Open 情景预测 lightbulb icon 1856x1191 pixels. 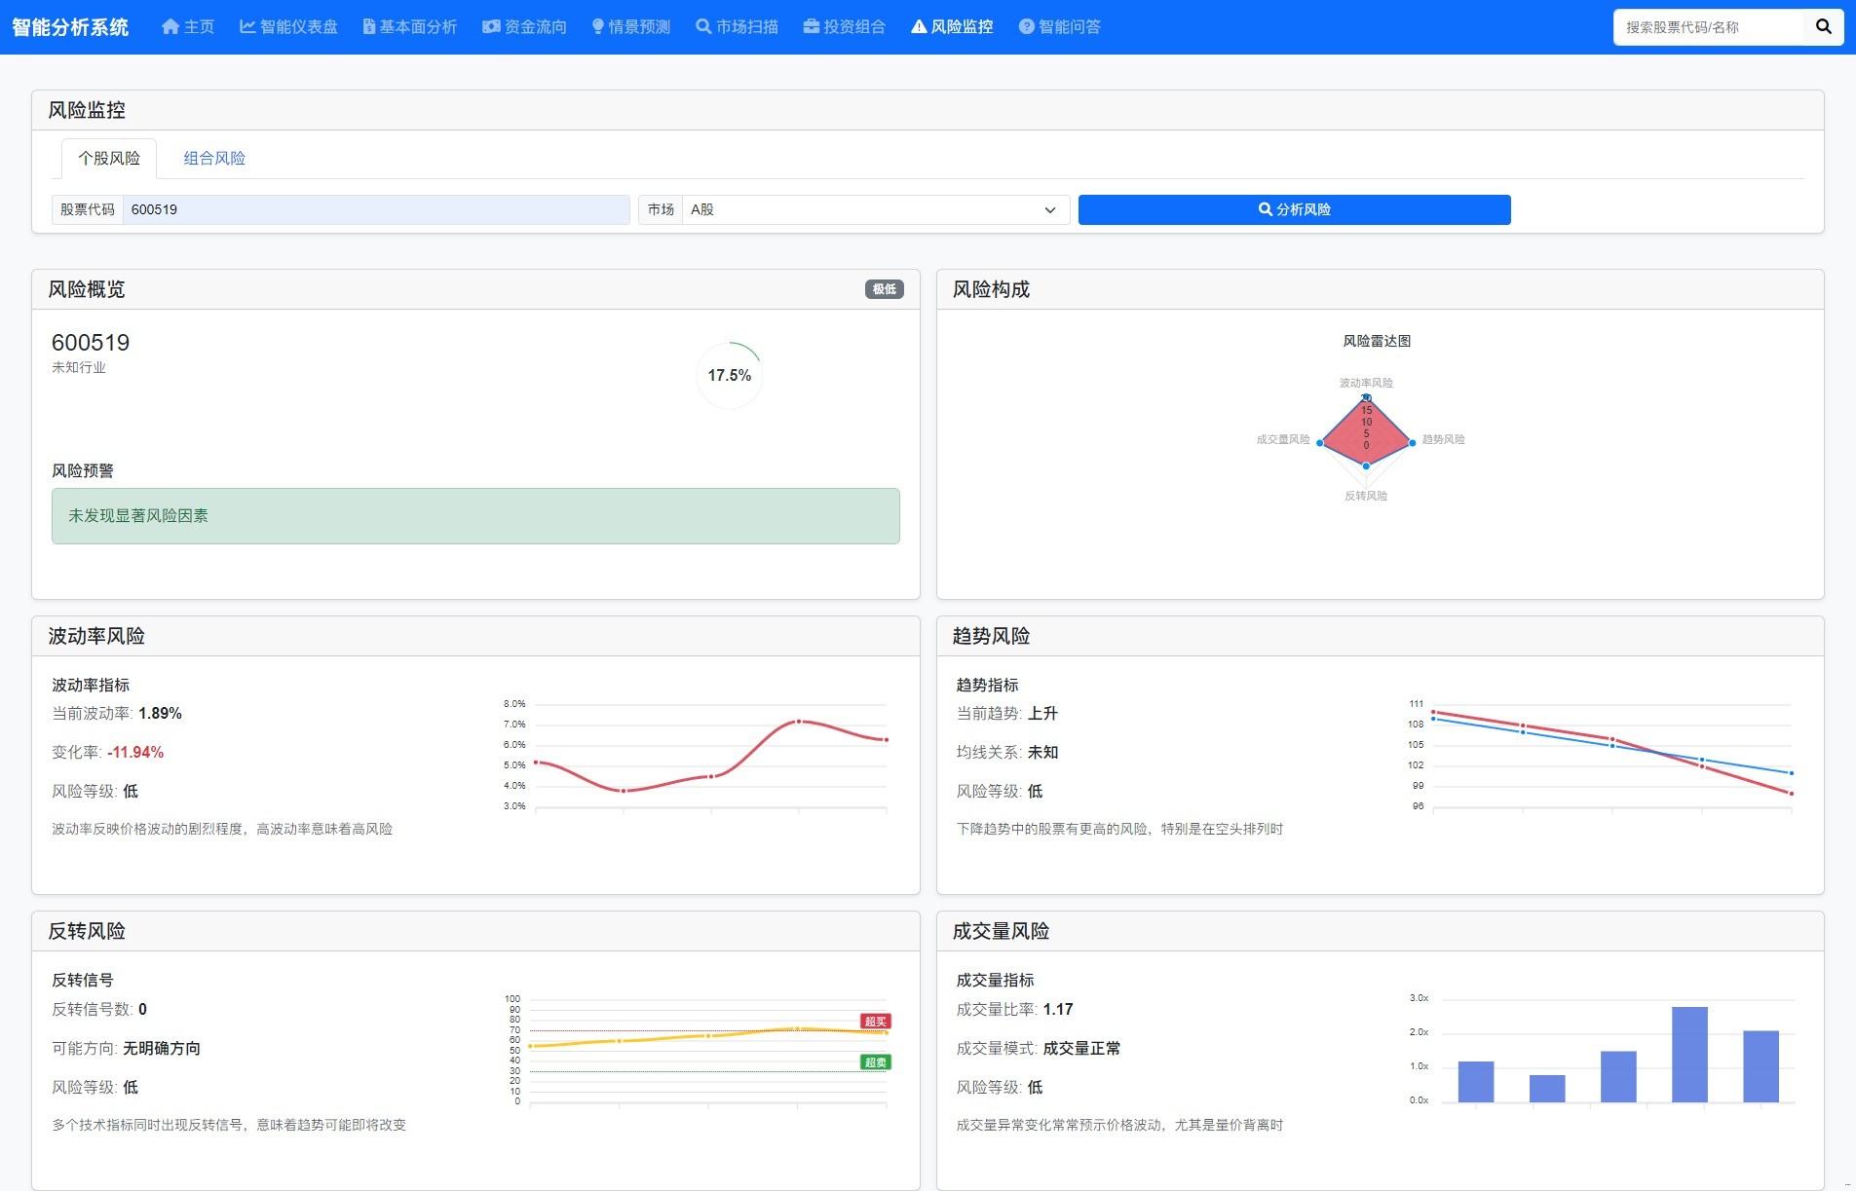pos(598,26)
